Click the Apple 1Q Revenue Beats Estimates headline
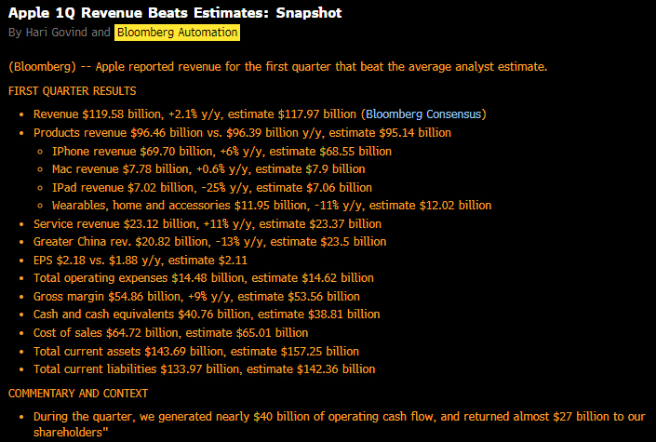The width and height of the screenshot is (656, 442). pos(174,13)
